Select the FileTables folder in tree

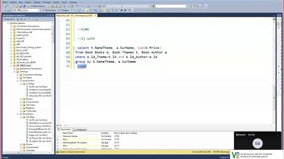point(27,78)
